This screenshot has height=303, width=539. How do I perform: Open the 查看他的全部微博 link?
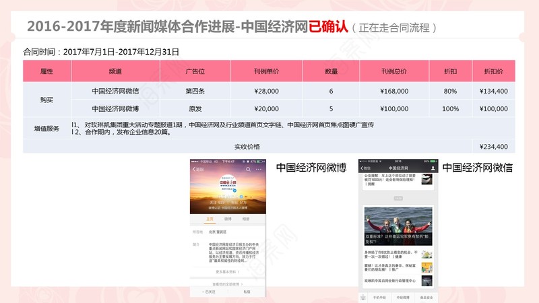tap(228, 284)
